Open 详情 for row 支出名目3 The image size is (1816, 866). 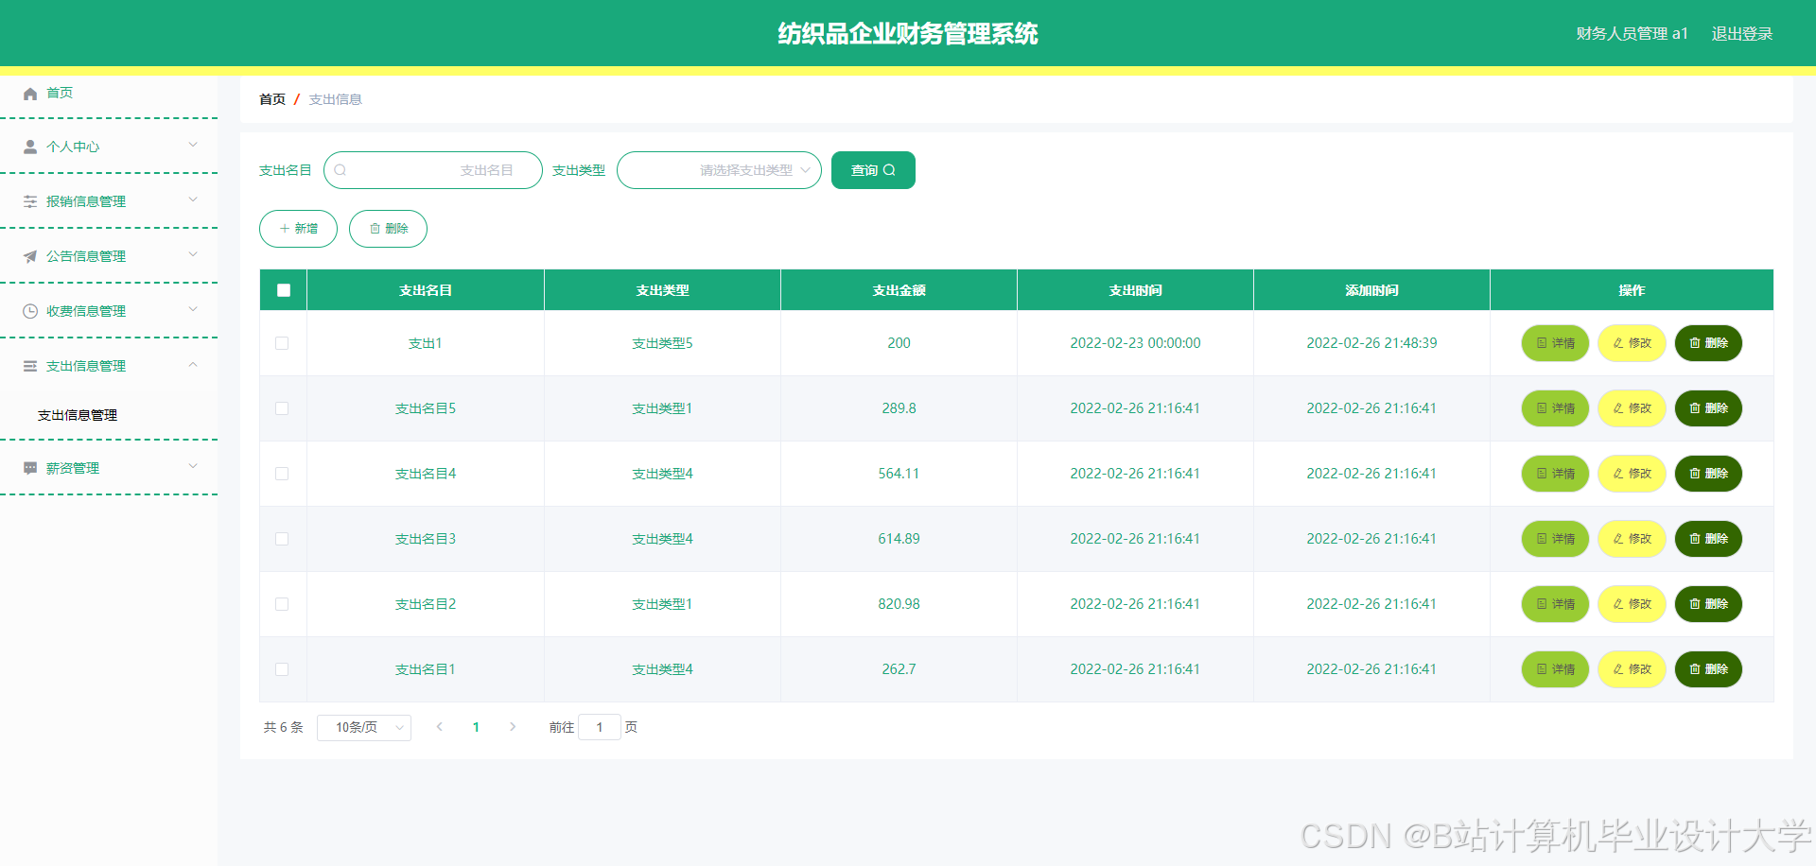[x=1555, y=539]
